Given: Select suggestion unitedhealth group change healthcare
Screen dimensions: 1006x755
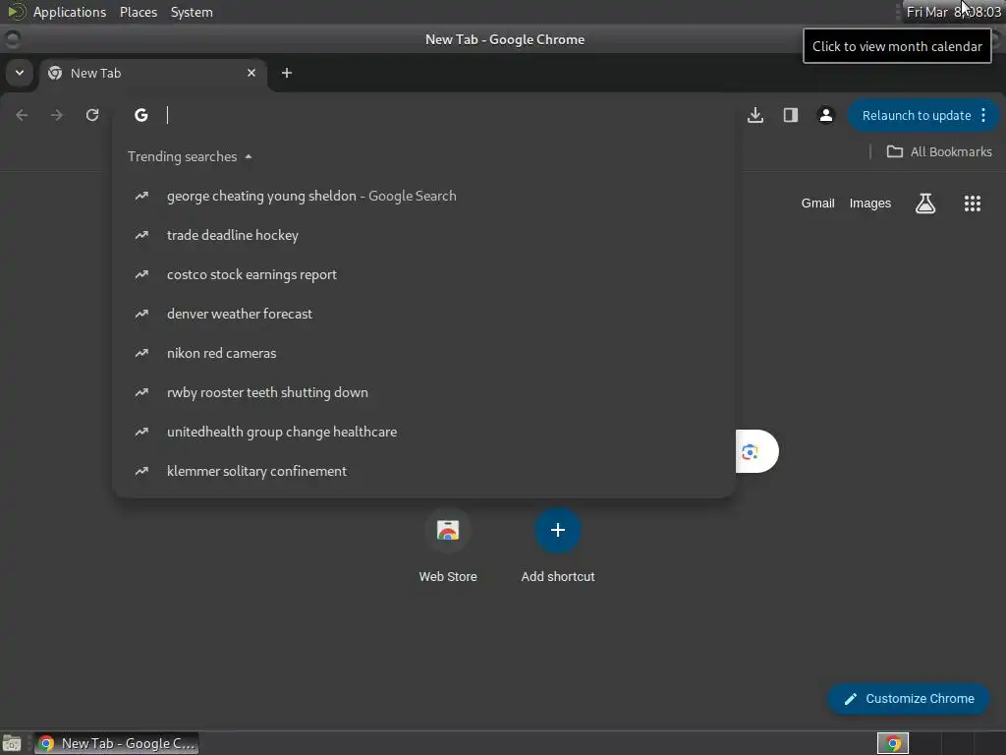Looking at the screenshot, I should (x=423, y=432).
